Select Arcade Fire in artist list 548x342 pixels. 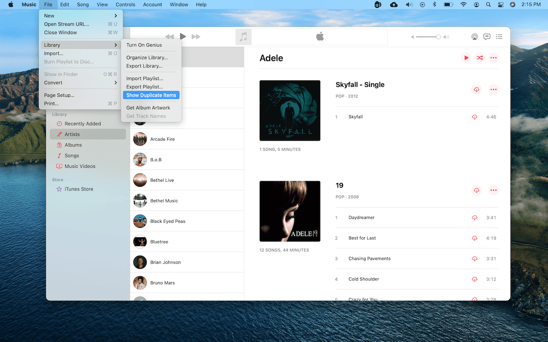pyautogui.click(x=187, y=139)
